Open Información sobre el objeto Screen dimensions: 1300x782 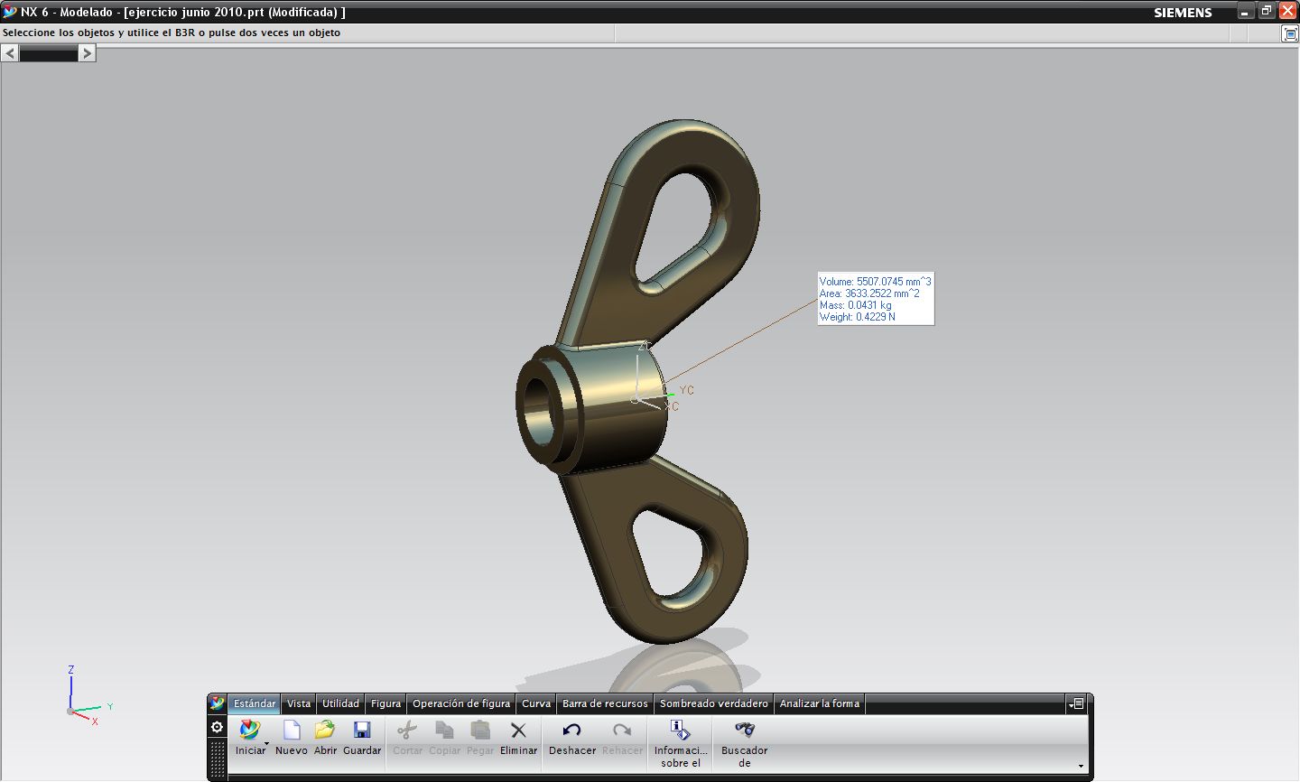pos(680,730)
